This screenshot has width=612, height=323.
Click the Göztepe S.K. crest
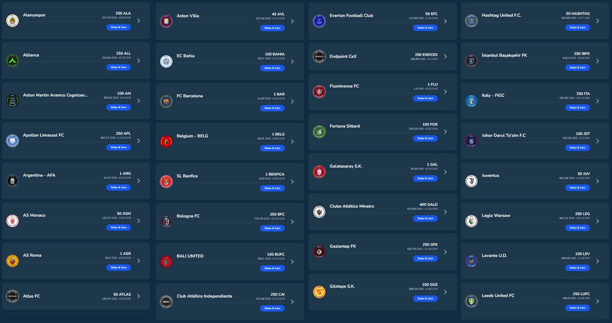tap(319, 292)
